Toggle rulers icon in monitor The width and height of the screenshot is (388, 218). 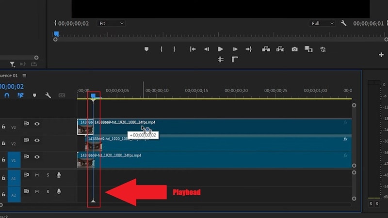pyautogui.click(x=235, y=59)
